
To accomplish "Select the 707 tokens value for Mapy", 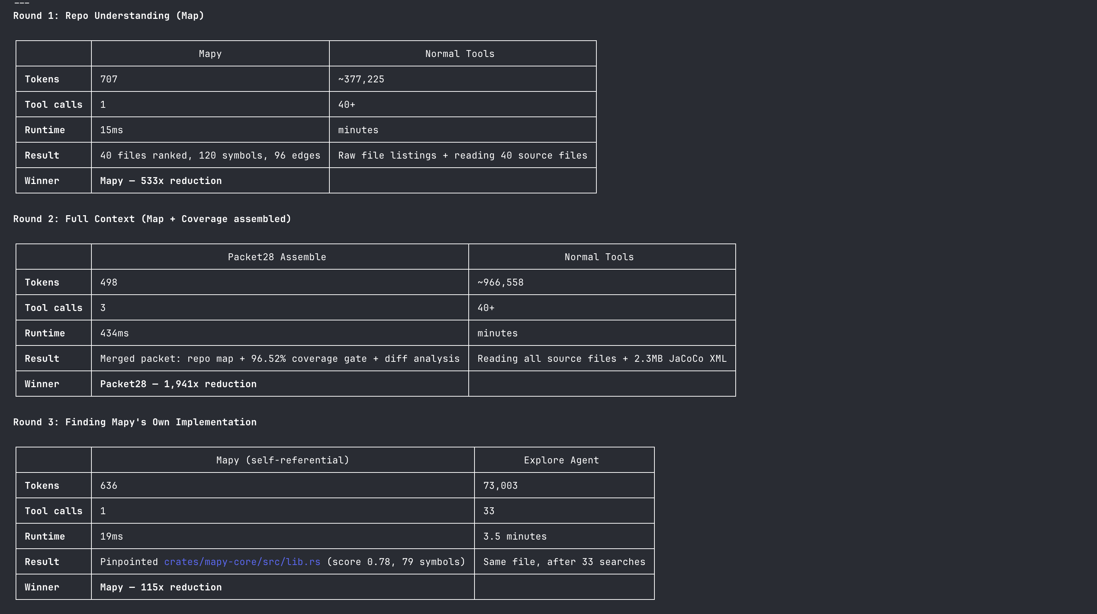I will (x=108, y=79).
